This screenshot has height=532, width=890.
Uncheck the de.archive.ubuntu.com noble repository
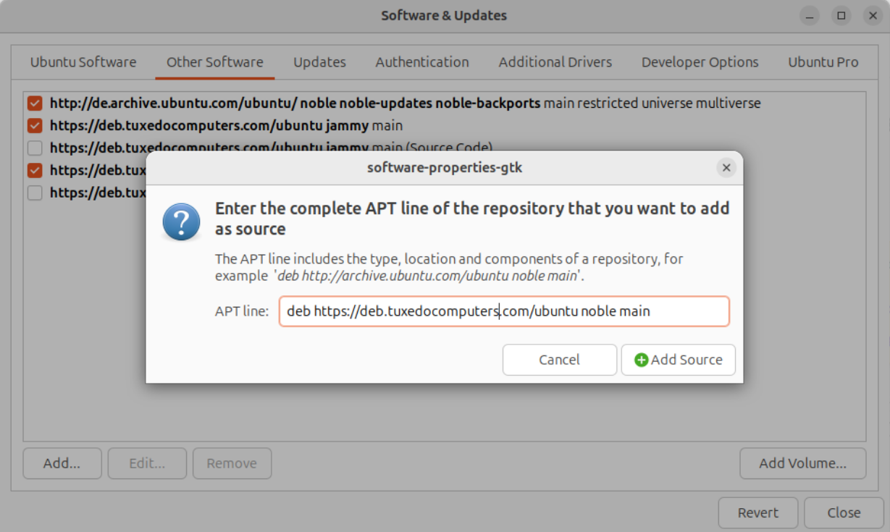coord(35,104)
